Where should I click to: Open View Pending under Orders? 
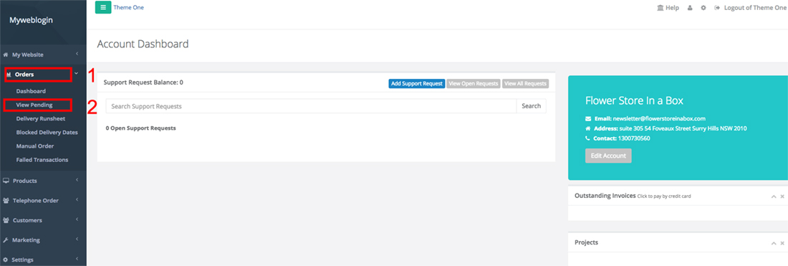(x=34, y=105)
